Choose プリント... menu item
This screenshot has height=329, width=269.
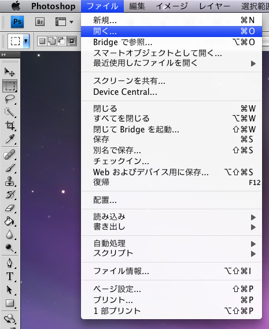(172, 300)
